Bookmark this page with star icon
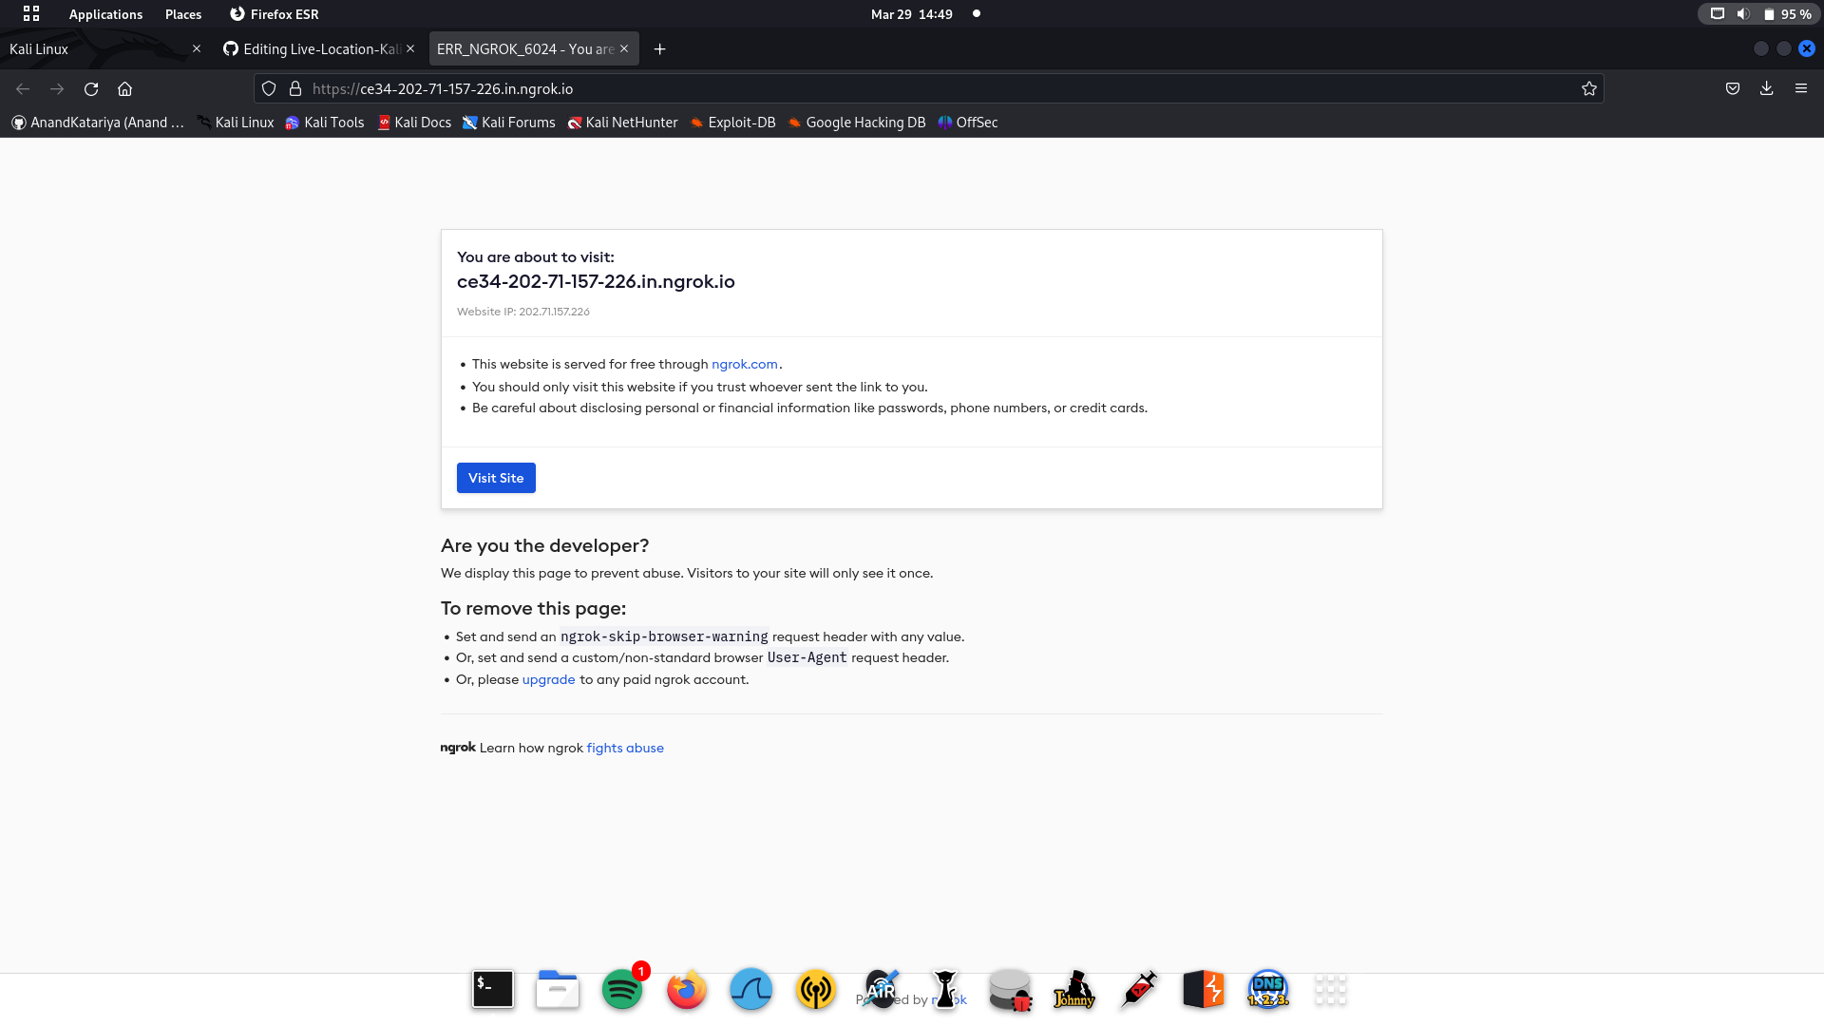This screenshot has width=1824, height=1026. (x=1588, y=88)
